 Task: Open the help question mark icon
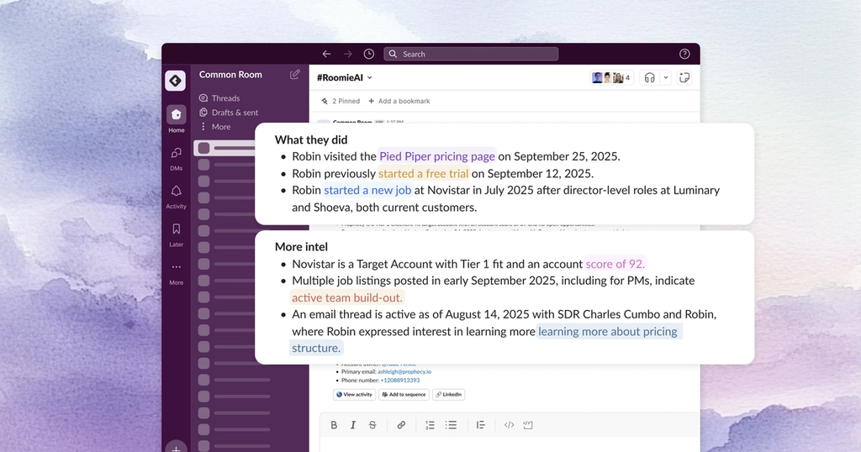684,54
